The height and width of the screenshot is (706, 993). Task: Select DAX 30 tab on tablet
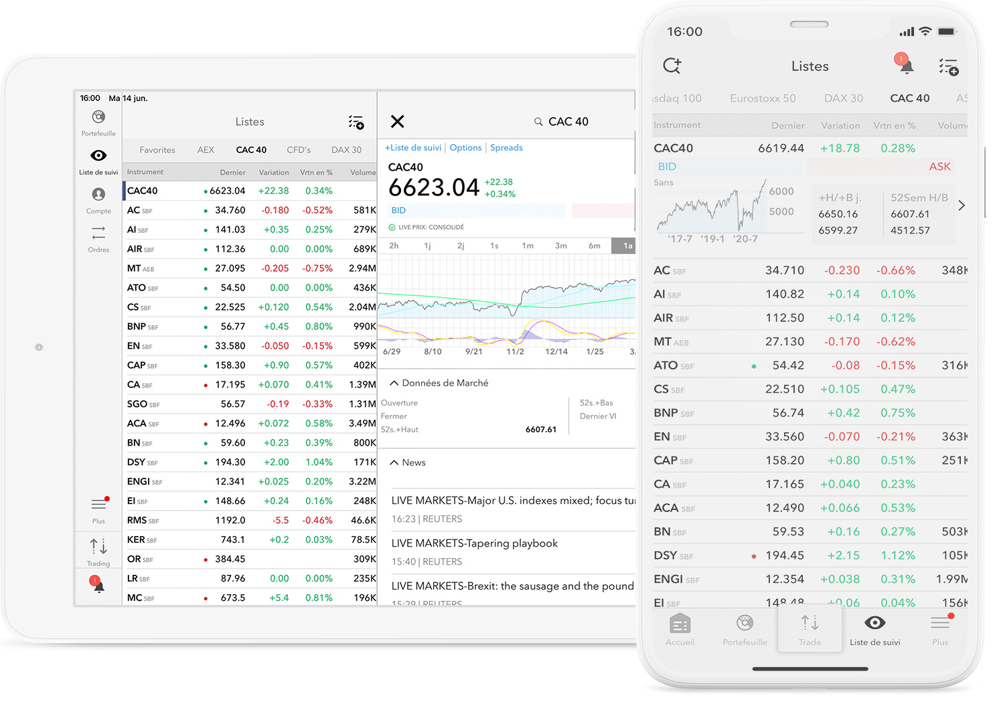pyautogui.click(x=346, y=150)
